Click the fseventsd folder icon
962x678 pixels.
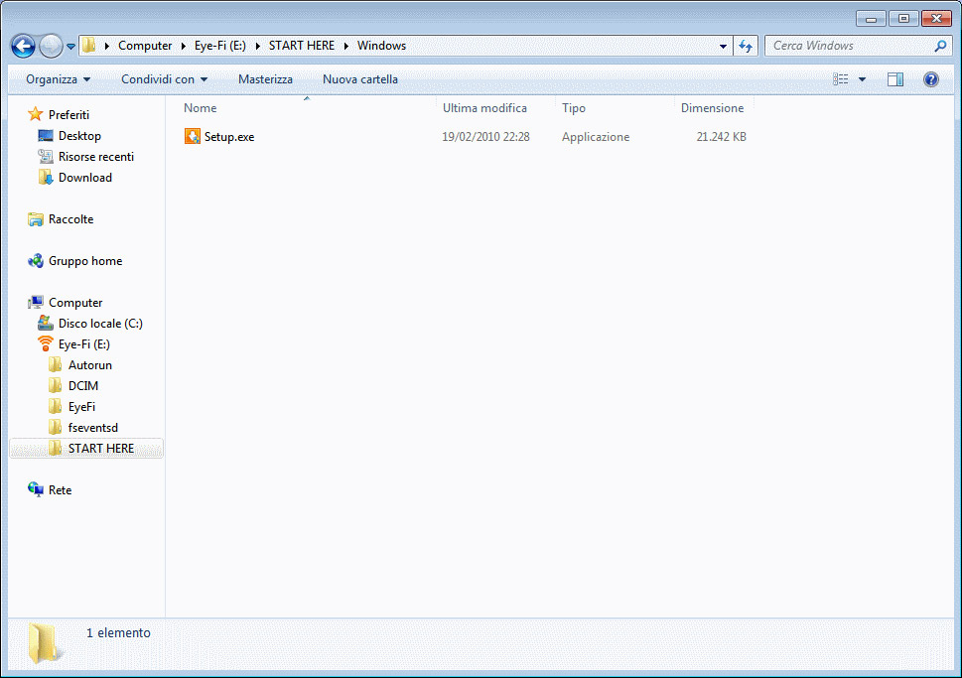click(56, 428)
